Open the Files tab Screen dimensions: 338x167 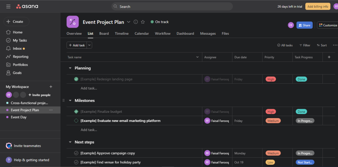pos(225,33)
